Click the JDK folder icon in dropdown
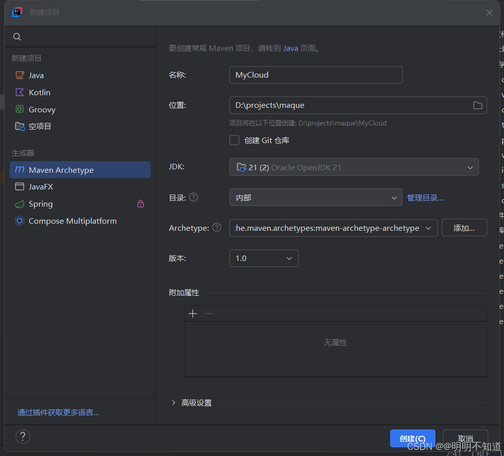Image resolution: width=504 pixels, height=456 pixels. [x=241, y=167]
